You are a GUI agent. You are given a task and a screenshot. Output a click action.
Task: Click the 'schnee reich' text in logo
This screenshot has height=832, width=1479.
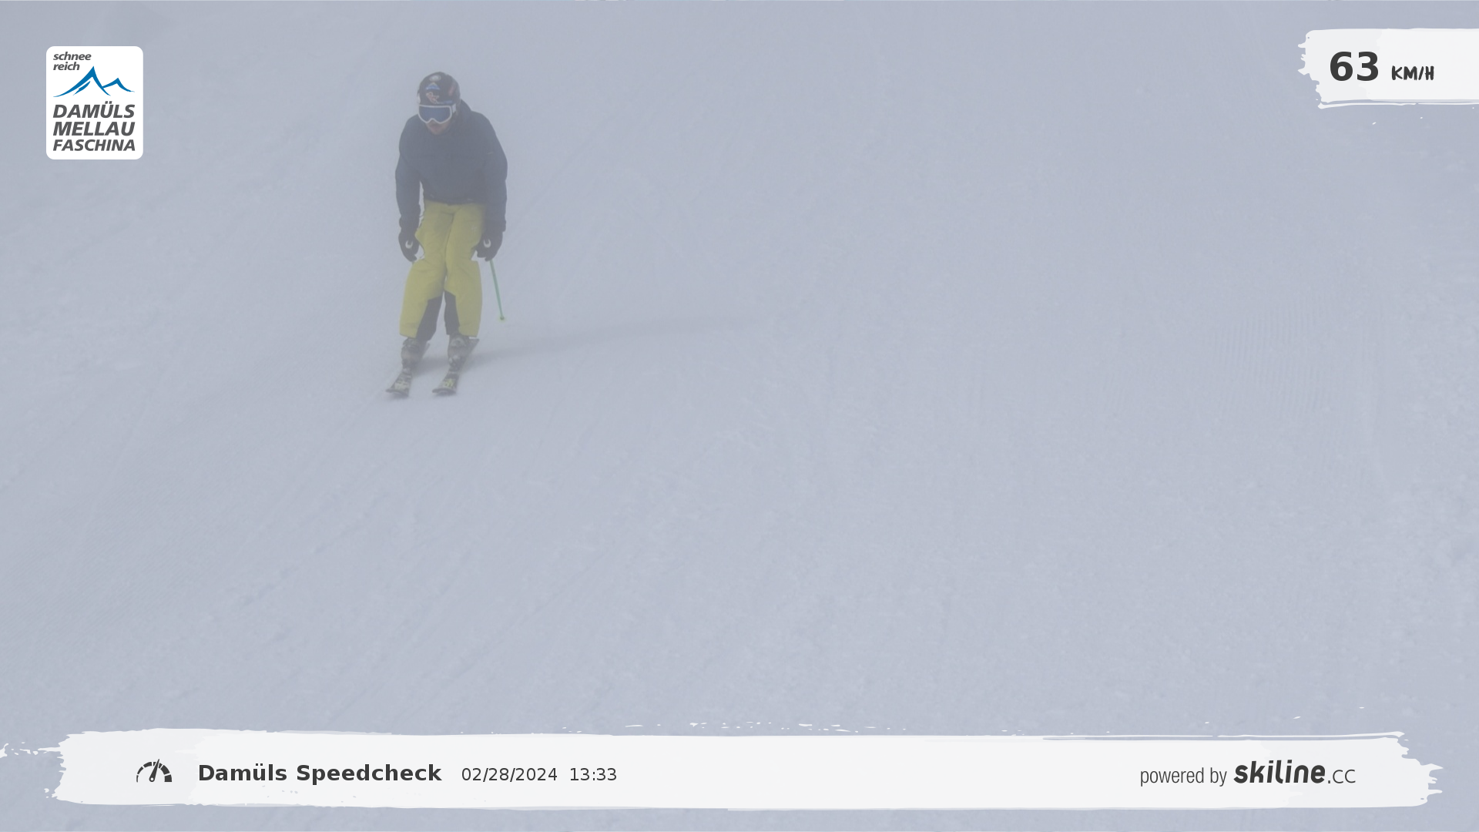[71, 62]
